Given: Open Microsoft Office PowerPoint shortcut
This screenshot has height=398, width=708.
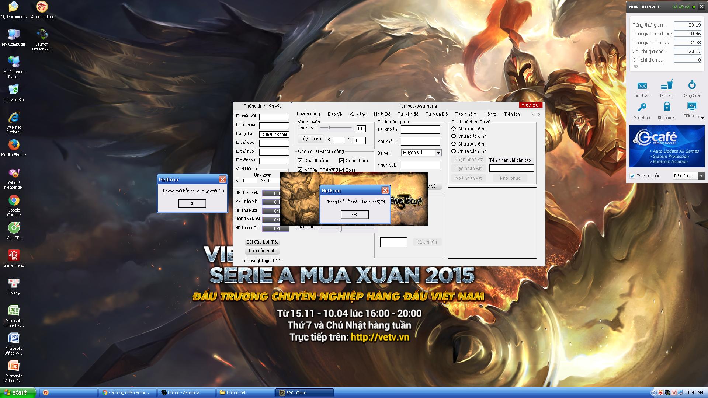Looking at the screenshot, I should (14, 371).
